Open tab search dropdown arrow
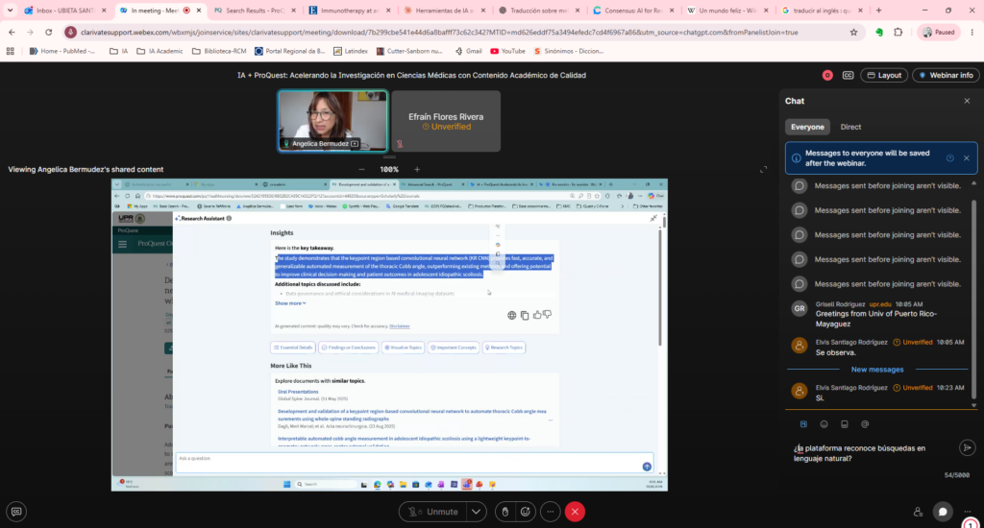 (x=10, y=11)
